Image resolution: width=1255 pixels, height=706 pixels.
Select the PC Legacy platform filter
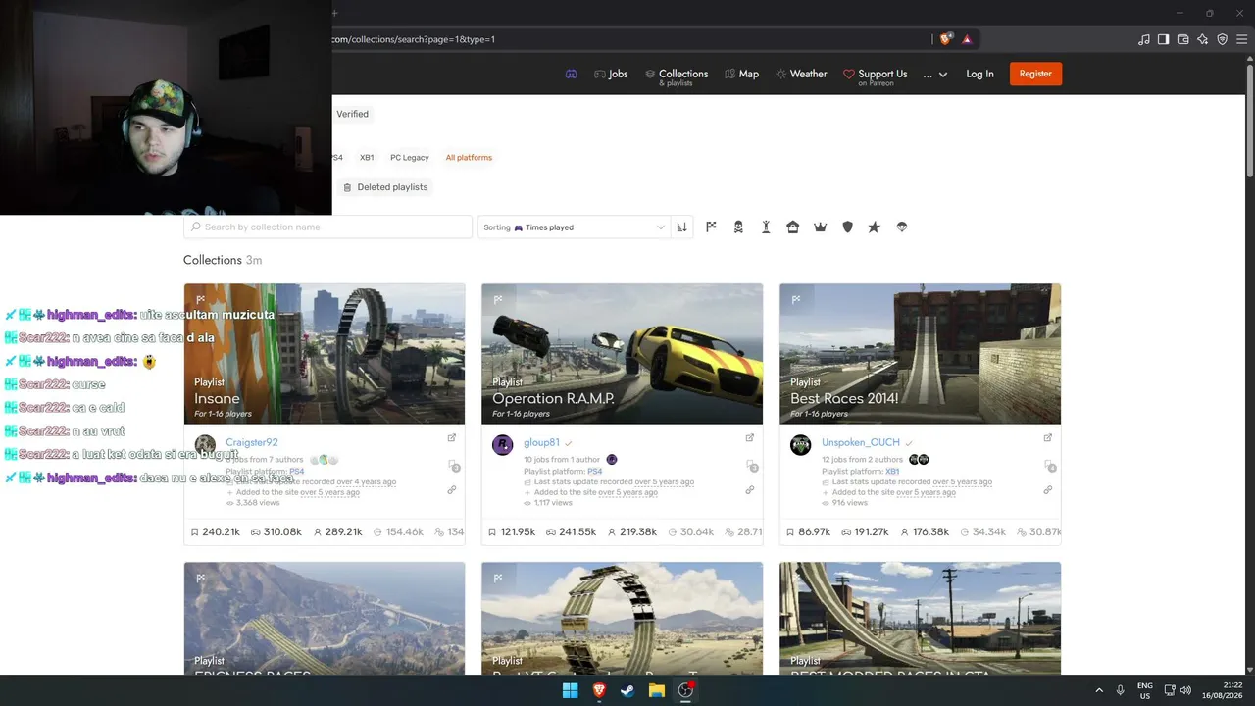(x=410, y=158)
